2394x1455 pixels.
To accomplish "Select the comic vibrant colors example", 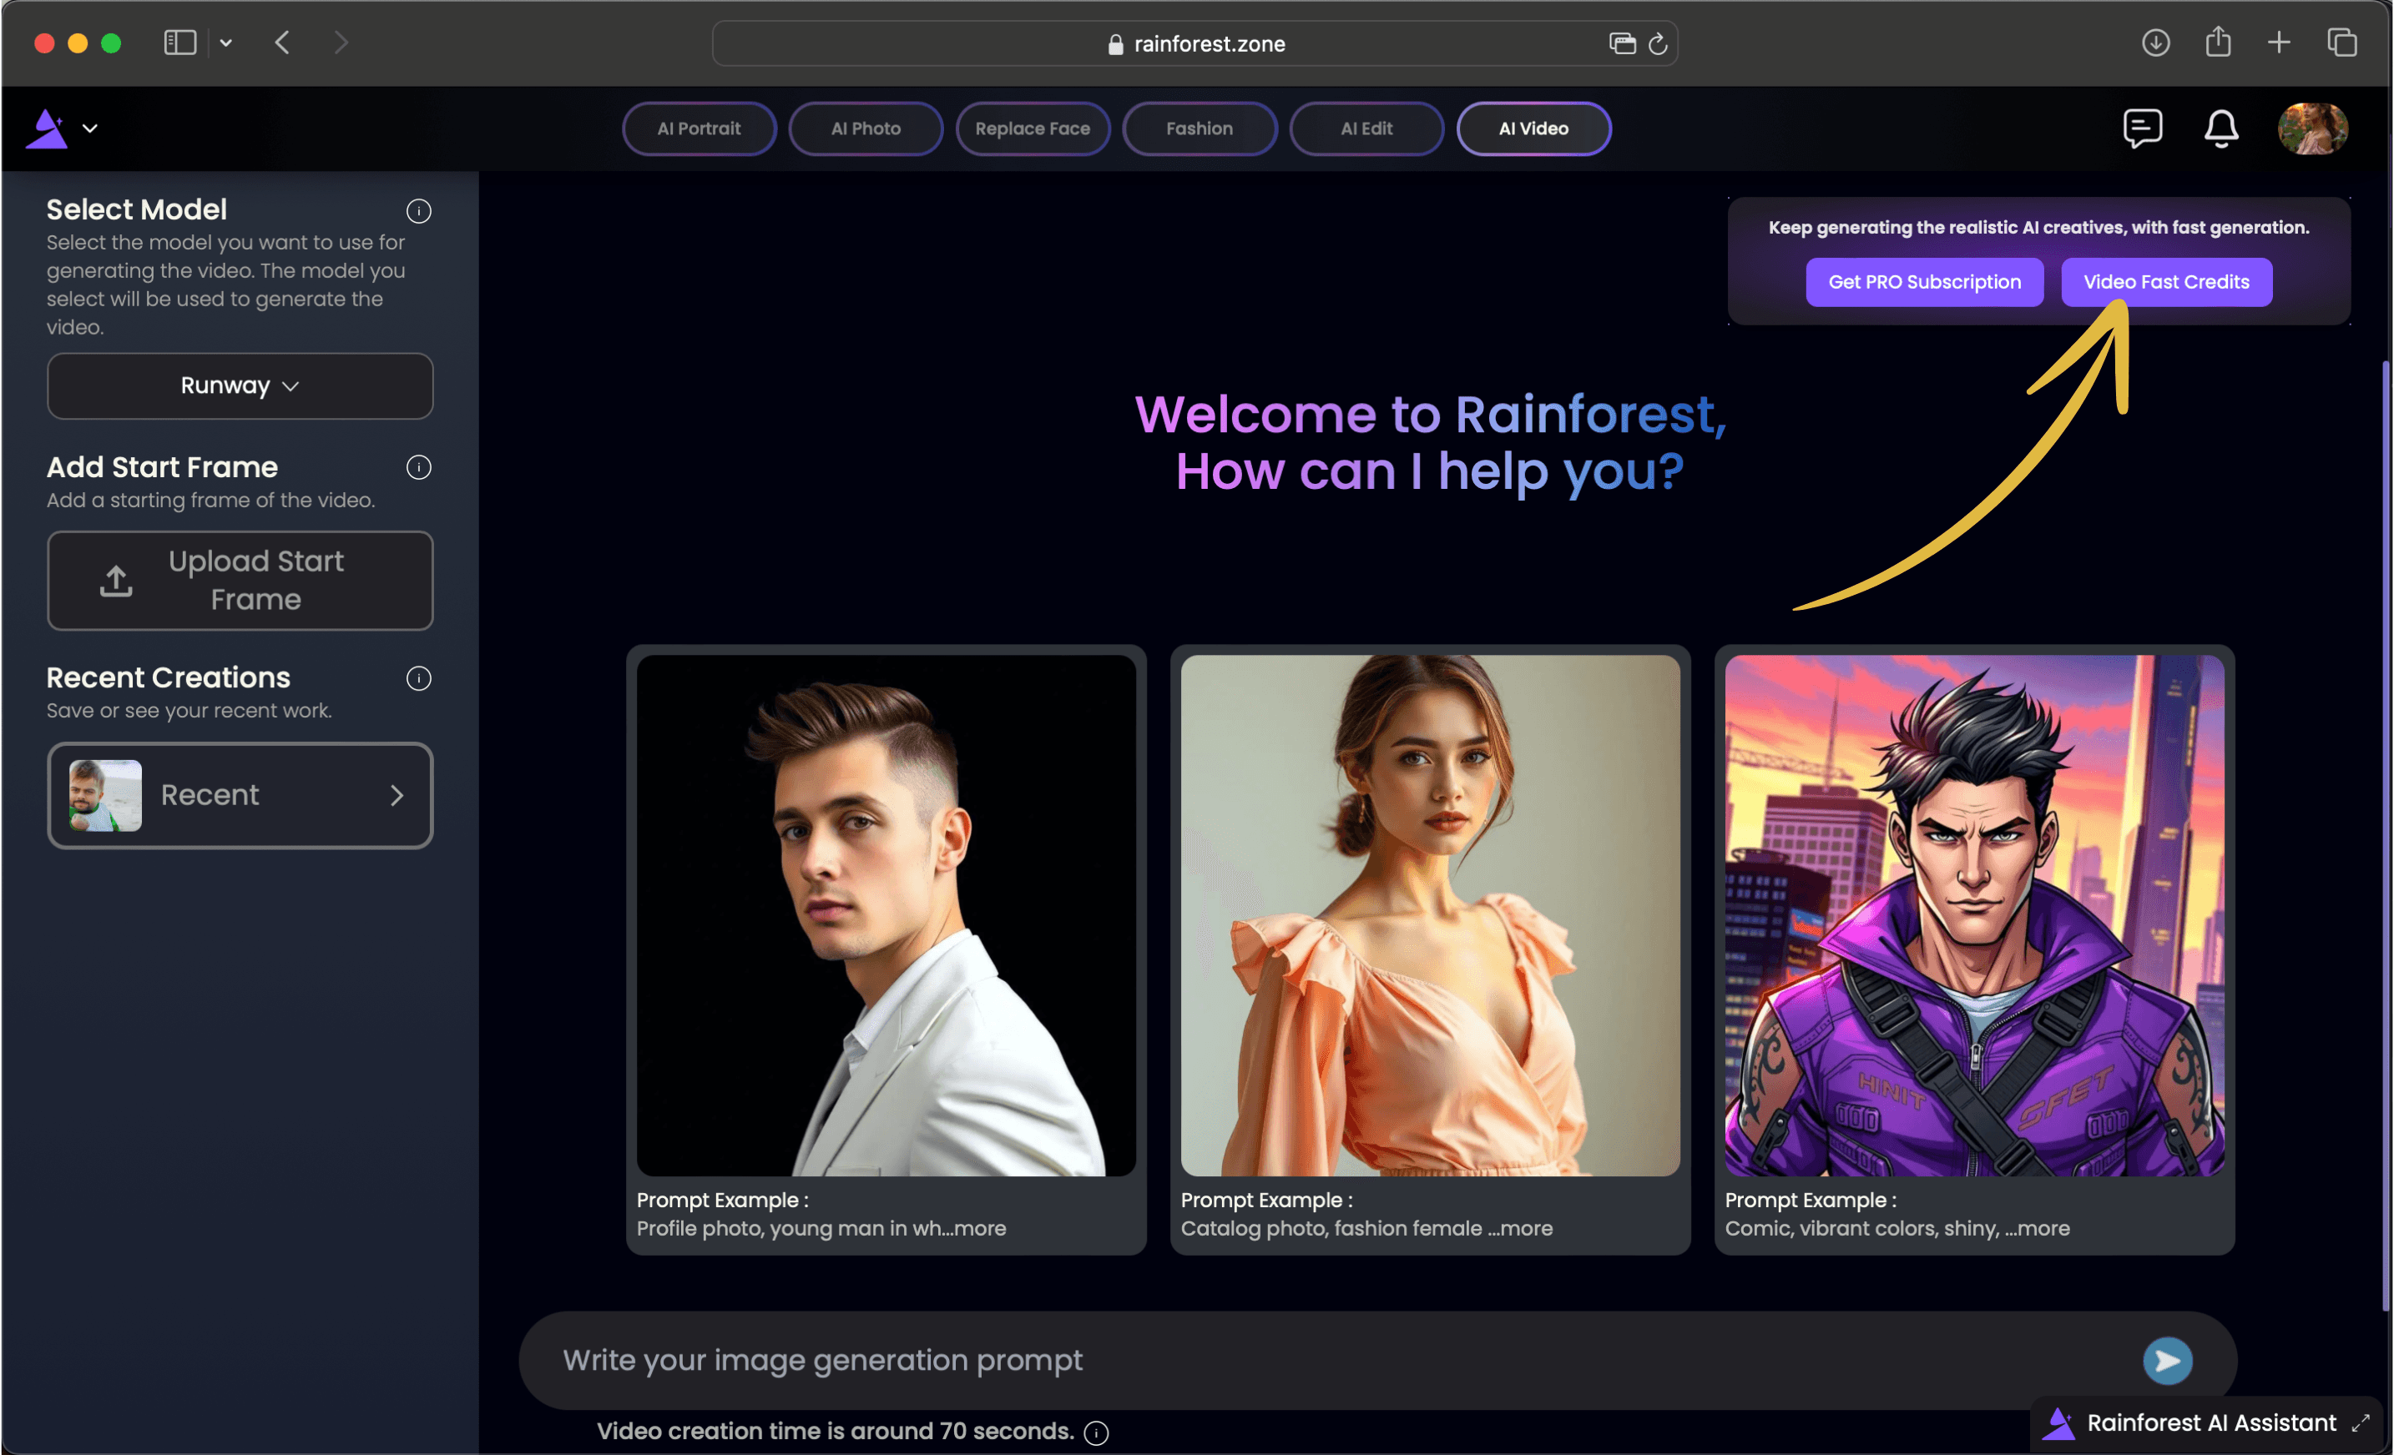I will (1974, 915).
